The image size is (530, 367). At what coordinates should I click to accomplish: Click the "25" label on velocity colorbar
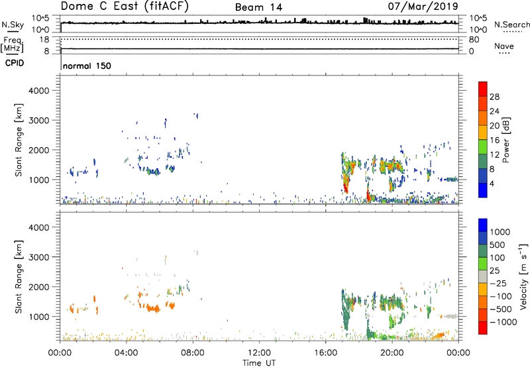[494, 271]
